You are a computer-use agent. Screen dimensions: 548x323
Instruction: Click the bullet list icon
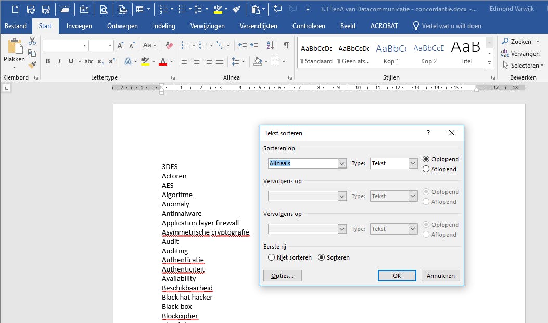[185, 46]
